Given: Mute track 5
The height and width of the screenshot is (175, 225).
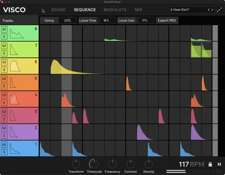Looking at the screenshot, I should tap(4, 79).
